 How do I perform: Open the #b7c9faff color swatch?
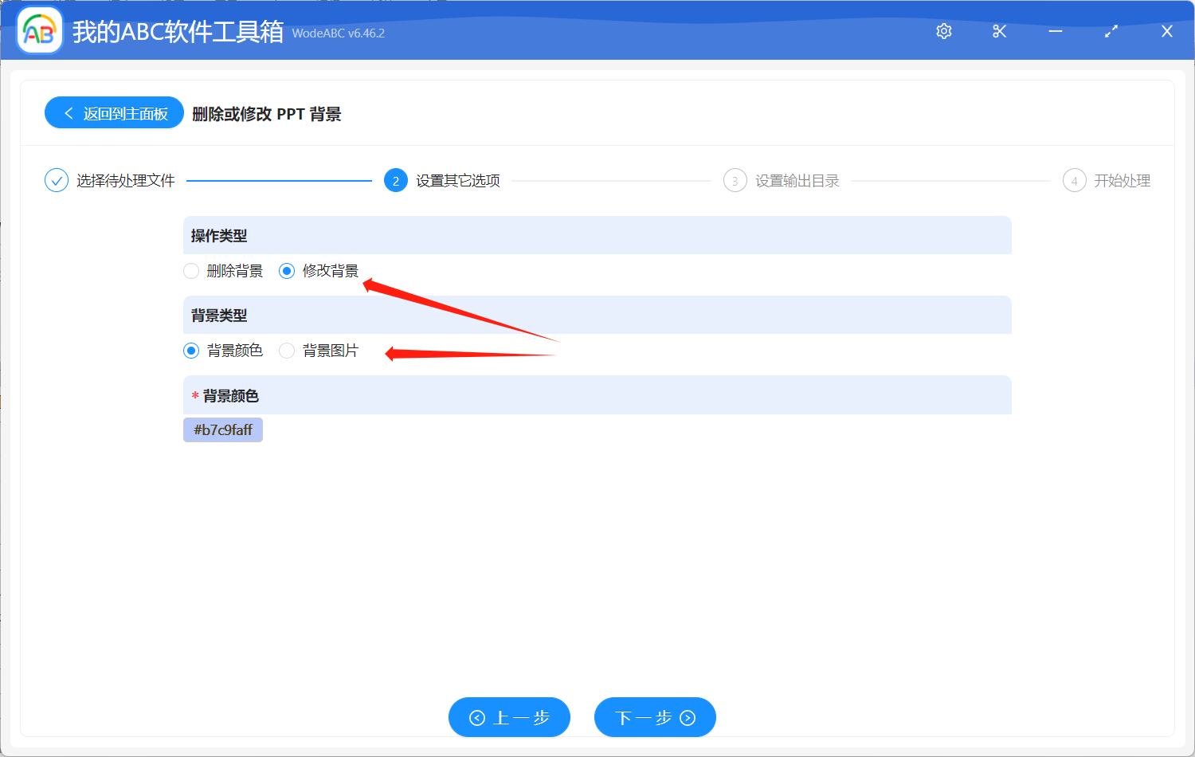(223, 429)
